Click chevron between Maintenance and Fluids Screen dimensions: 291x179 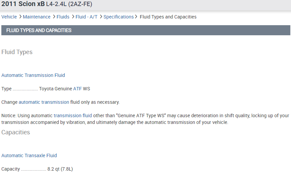click(54, 17)
